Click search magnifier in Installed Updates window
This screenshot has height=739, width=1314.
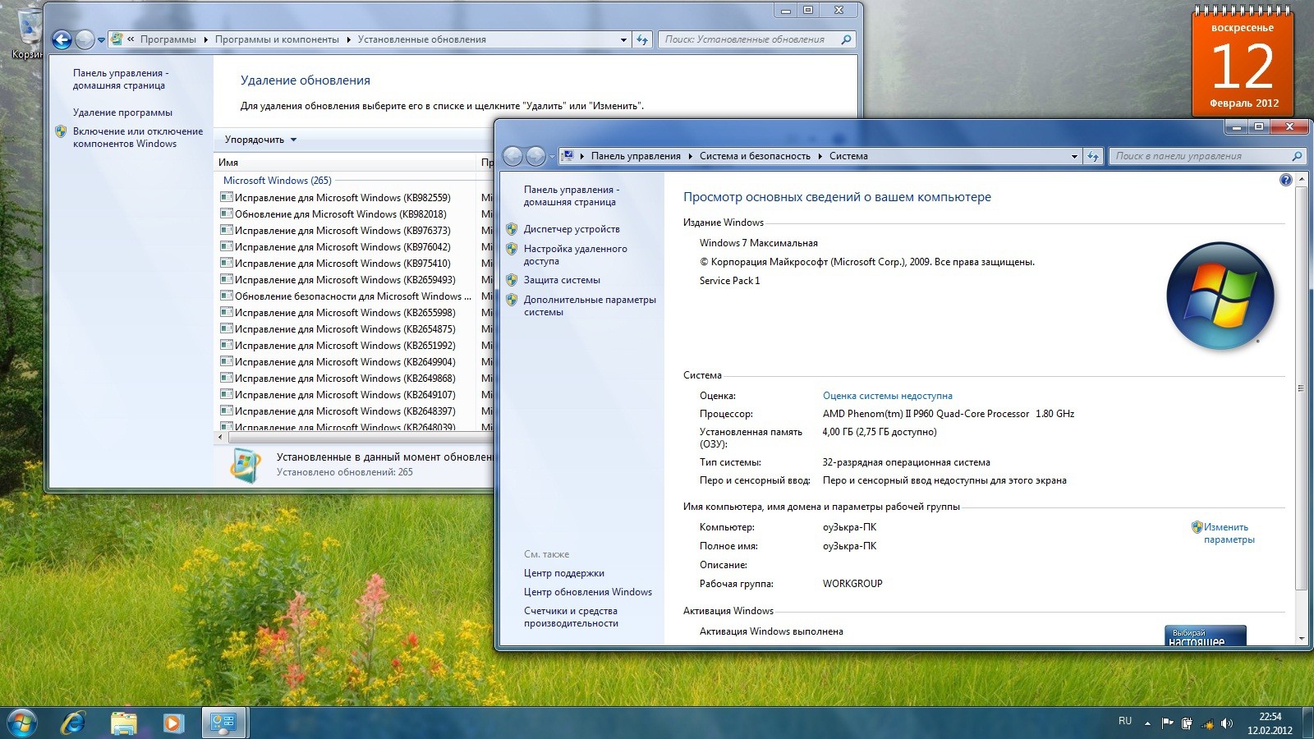[x=846, y=39]
